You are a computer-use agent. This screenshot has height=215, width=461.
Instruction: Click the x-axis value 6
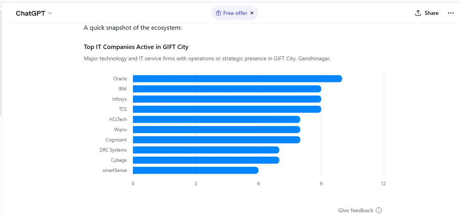click(x=258, y=184)
